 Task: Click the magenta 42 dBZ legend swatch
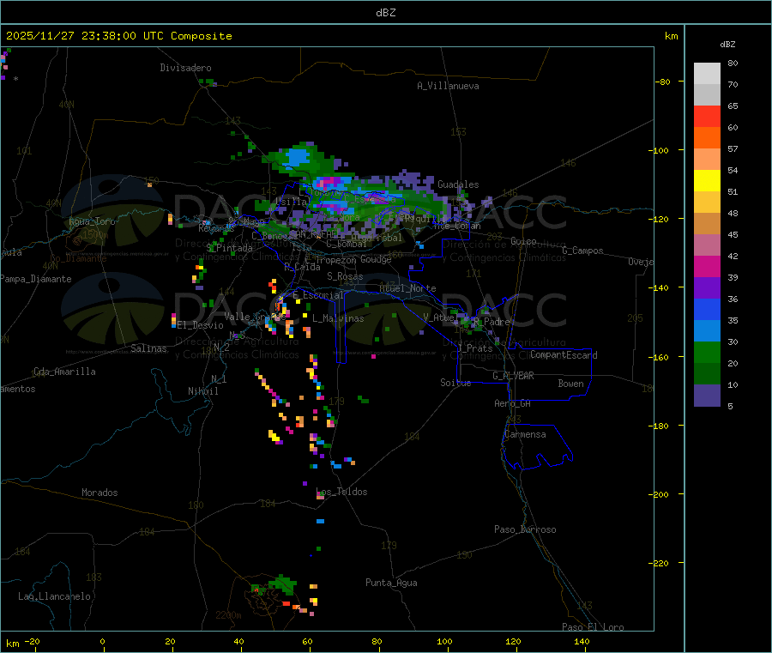[707, 266]
